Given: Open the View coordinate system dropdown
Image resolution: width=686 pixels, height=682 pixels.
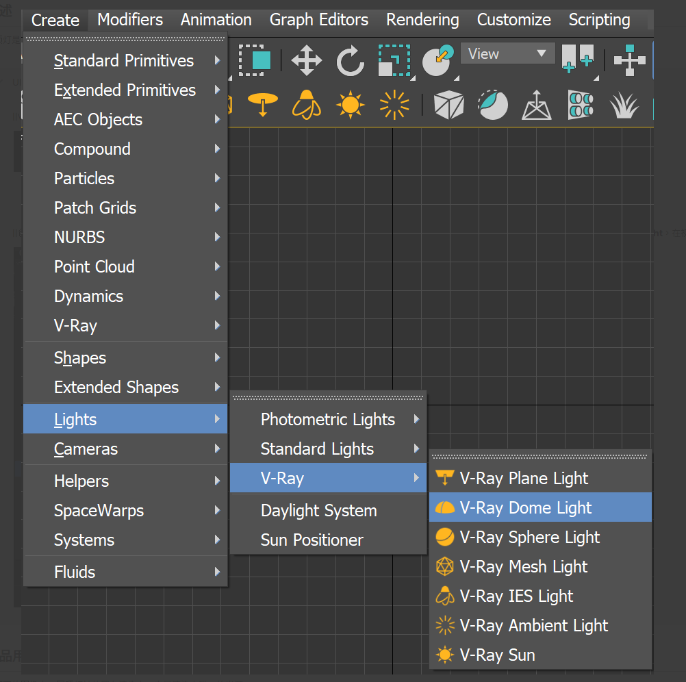Looking at the screenshot, I should coord(507,53).
